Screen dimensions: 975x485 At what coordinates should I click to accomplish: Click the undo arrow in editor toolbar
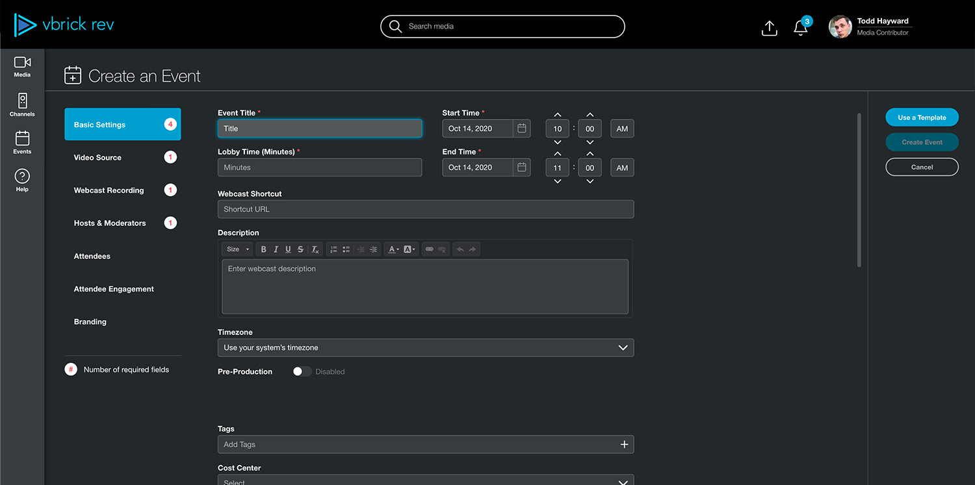coord(460,249)
